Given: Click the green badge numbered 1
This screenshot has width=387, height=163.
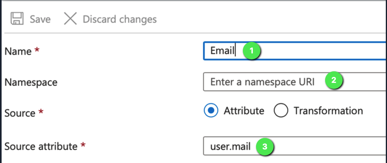Looking at the screenshot, I should pyautogui.click(x=252, y=51).
